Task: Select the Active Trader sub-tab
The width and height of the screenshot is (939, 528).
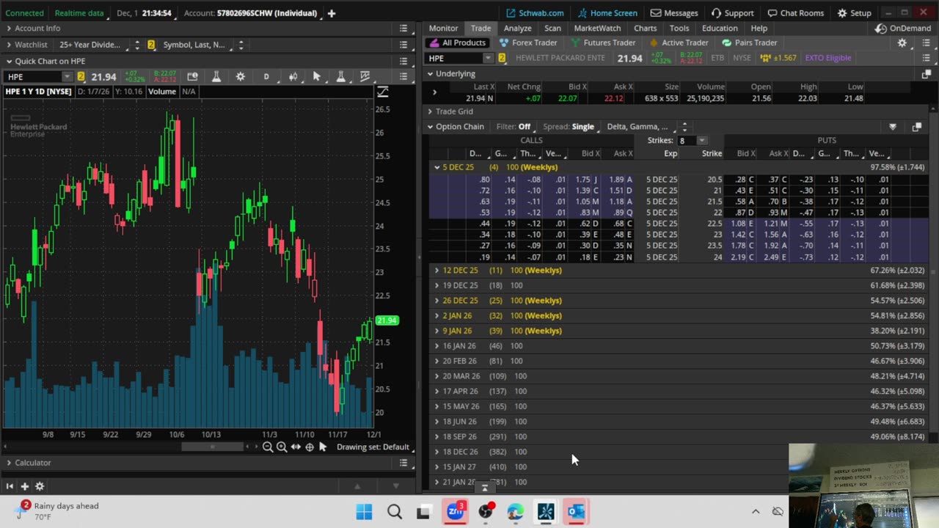Action: tap(678, 43)
